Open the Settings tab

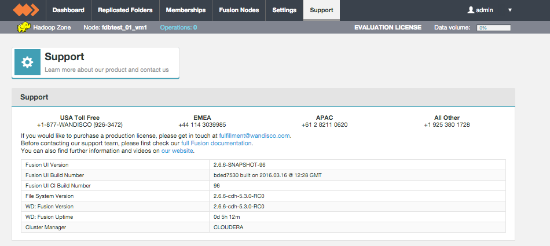tap(284, 10)
